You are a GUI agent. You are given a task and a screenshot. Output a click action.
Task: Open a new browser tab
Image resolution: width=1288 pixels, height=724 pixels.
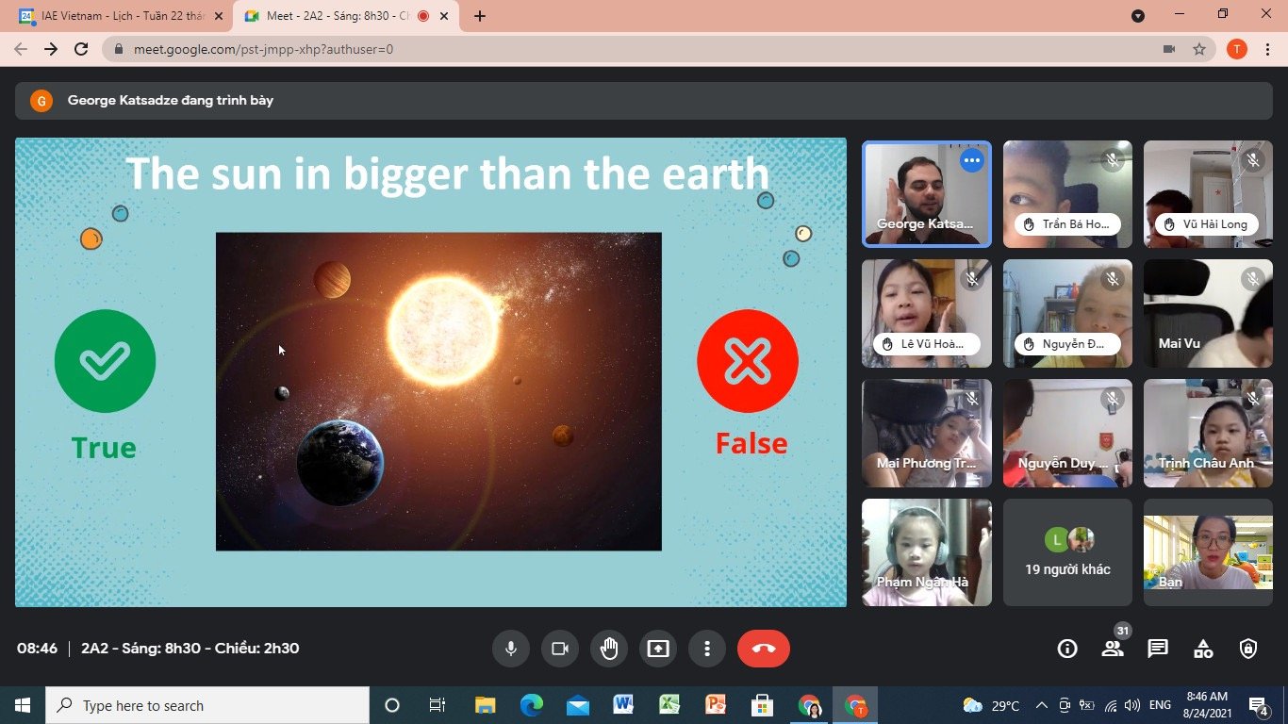480,16
